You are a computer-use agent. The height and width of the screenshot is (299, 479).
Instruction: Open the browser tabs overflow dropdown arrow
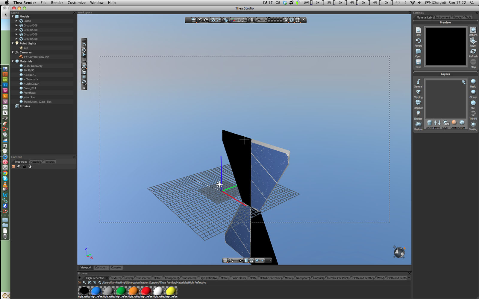[409, 278]
